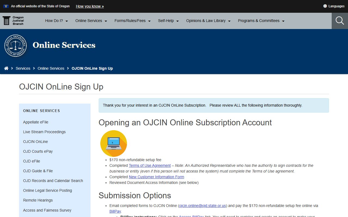Image resolution: width=348 pixels, height=217 pixels.
Task: Expand Programs & Committees menu
Action: click(261, 21)
